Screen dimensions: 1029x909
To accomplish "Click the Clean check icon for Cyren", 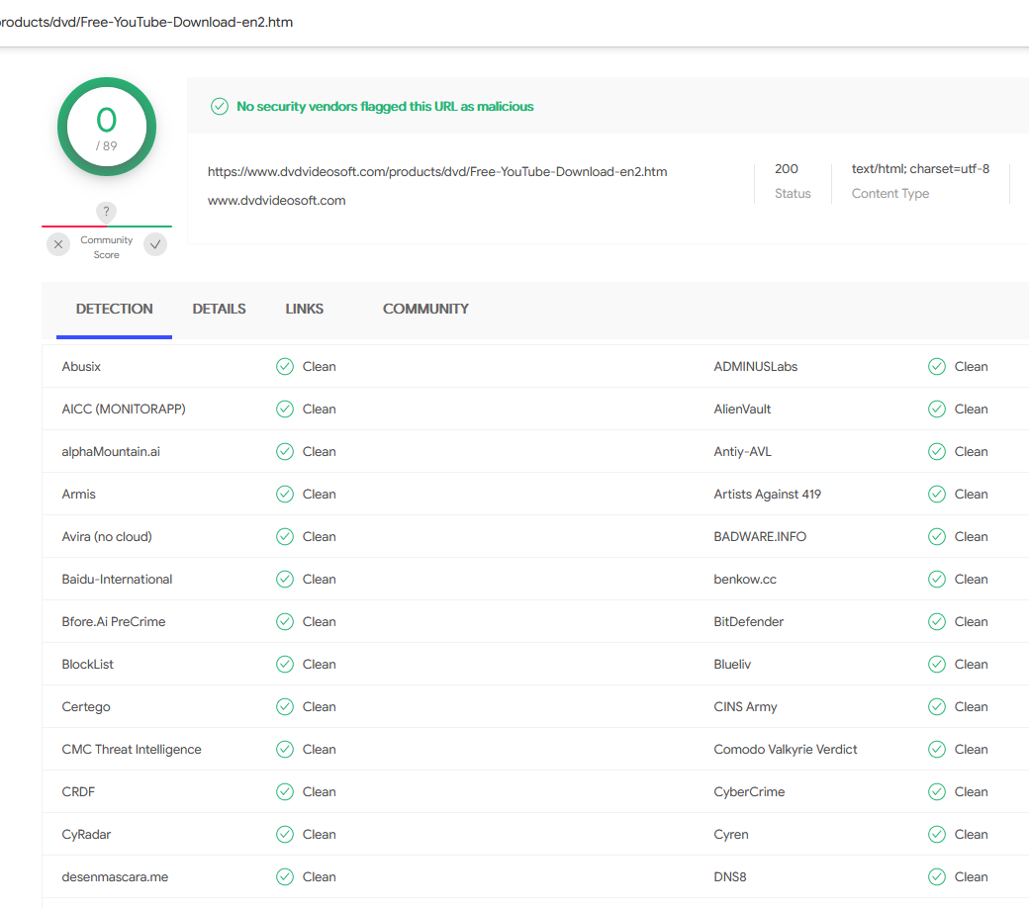I will 937,834.
